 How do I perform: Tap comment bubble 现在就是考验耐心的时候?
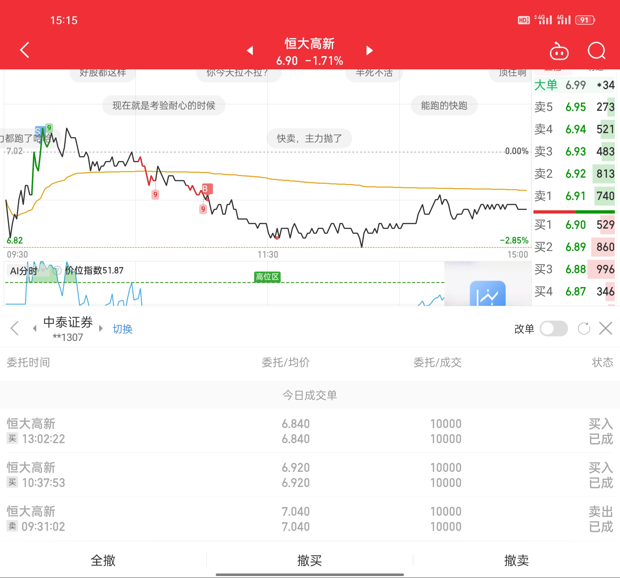click(x=164, y=105)
